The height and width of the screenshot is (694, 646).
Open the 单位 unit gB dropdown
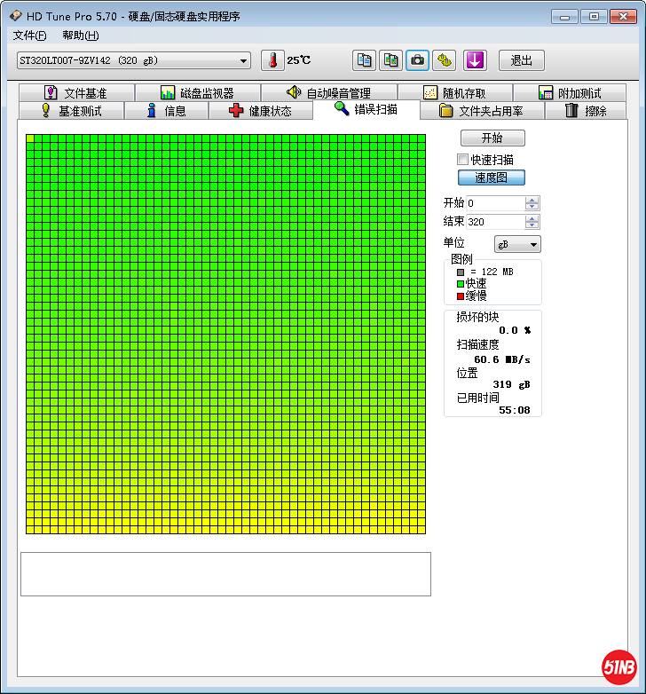(517, 244)
